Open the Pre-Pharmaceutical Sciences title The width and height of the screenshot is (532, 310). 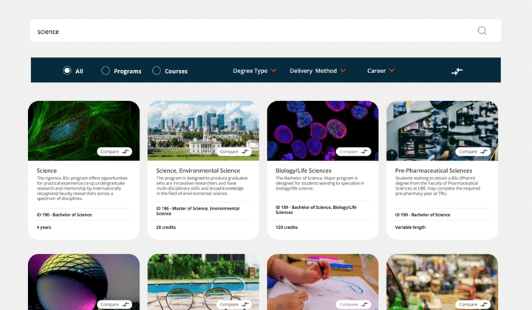tap(434, 170)
